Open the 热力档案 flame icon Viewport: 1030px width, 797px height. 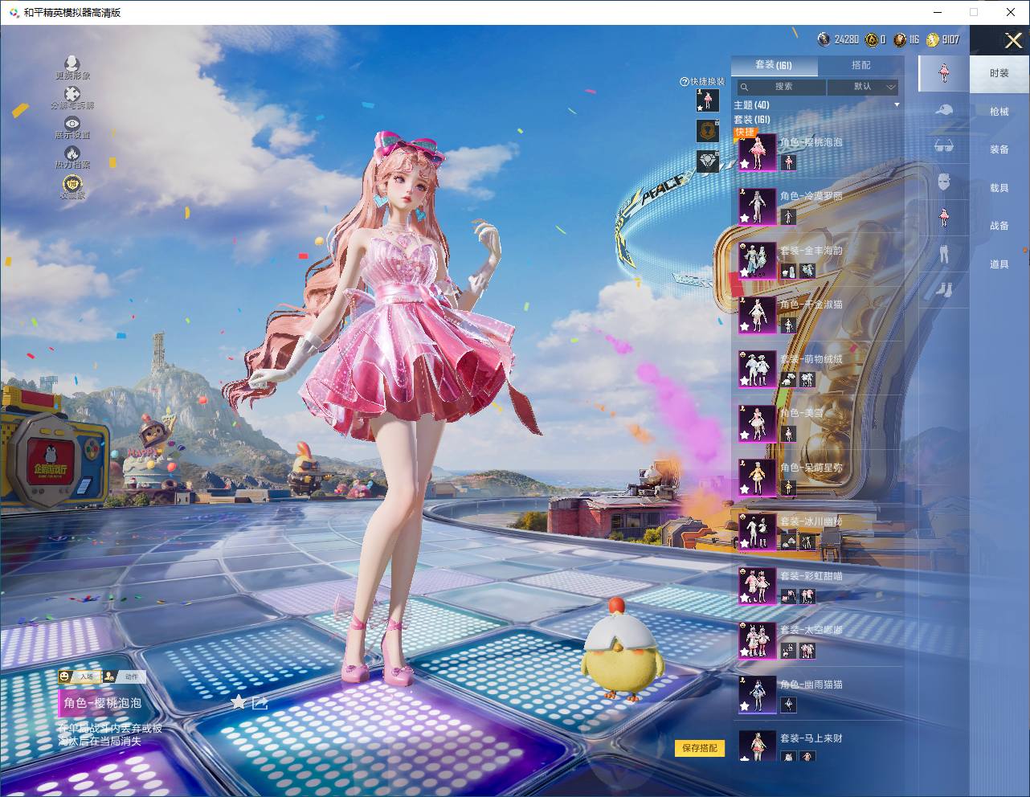point(72,153)
